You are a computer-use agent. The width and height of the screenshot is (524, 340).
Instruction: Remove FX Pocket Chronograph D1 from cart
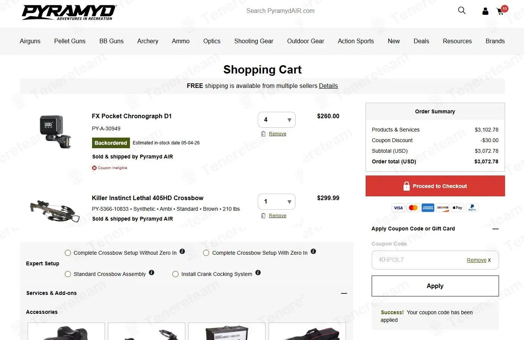point(277,134)
